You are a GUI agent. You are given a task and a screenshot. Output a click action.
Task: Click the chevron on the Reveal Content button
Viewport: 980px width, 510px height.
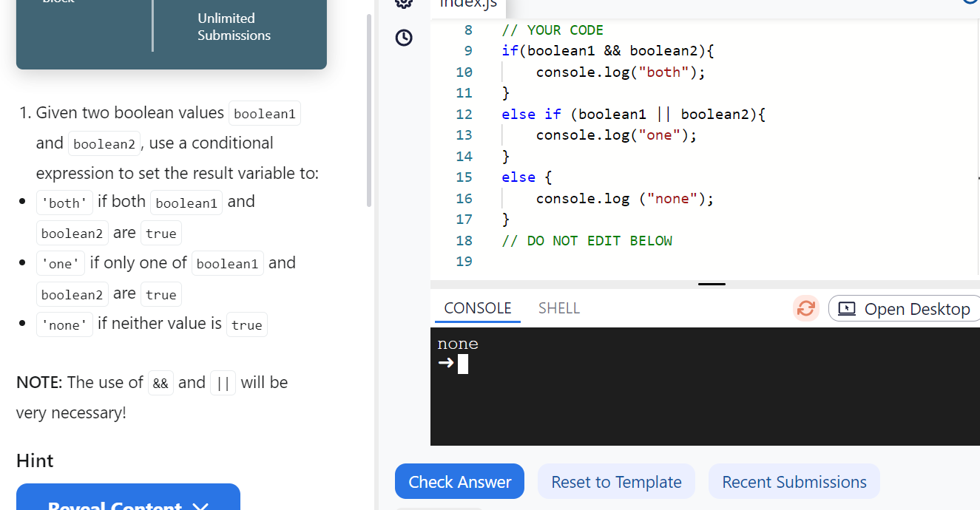[199, 506]
